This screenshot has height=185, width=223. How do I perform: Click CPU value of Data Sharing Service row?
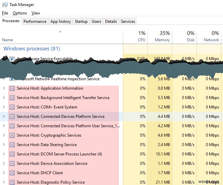click(143, 145)
